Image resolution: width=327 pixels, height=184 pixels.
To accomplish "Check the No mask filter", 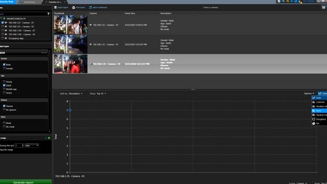I will (x=4, y=127).
